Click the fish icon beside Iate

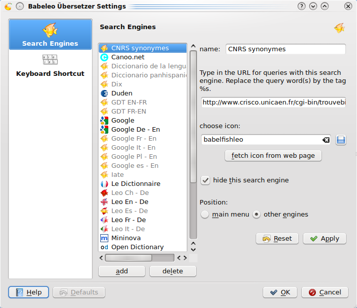pyautogui.click(x=104, y=175)
